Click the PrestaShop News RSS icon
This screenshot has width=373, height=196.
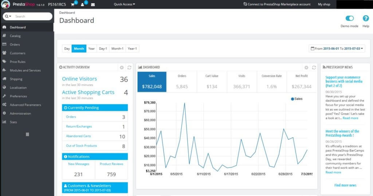[x=324, y=67]
